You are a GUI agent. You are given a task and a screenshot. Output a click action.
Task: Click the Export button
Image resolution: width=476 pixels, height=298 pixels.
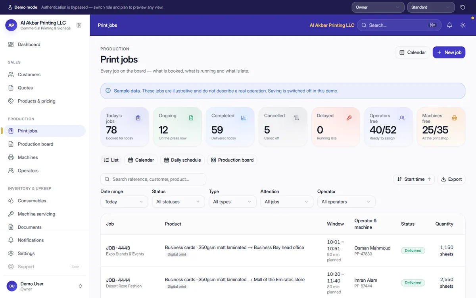pyautogui.click(x=451, y=179)
